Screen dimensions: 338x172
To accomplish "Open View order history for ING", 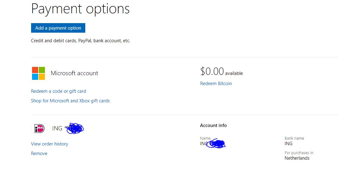I will (49, 144).
